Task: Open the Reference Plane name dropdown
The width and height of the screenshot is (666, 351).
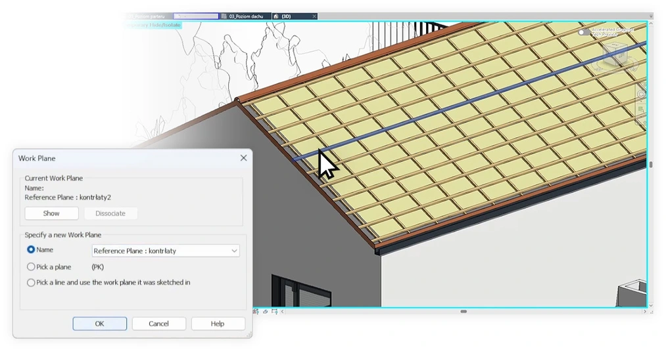Action: pos(166,251)
